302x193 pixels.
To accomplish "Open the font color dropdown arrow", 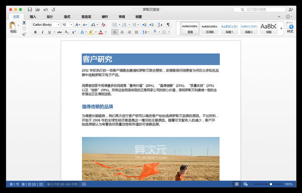I will click(105, 32).
